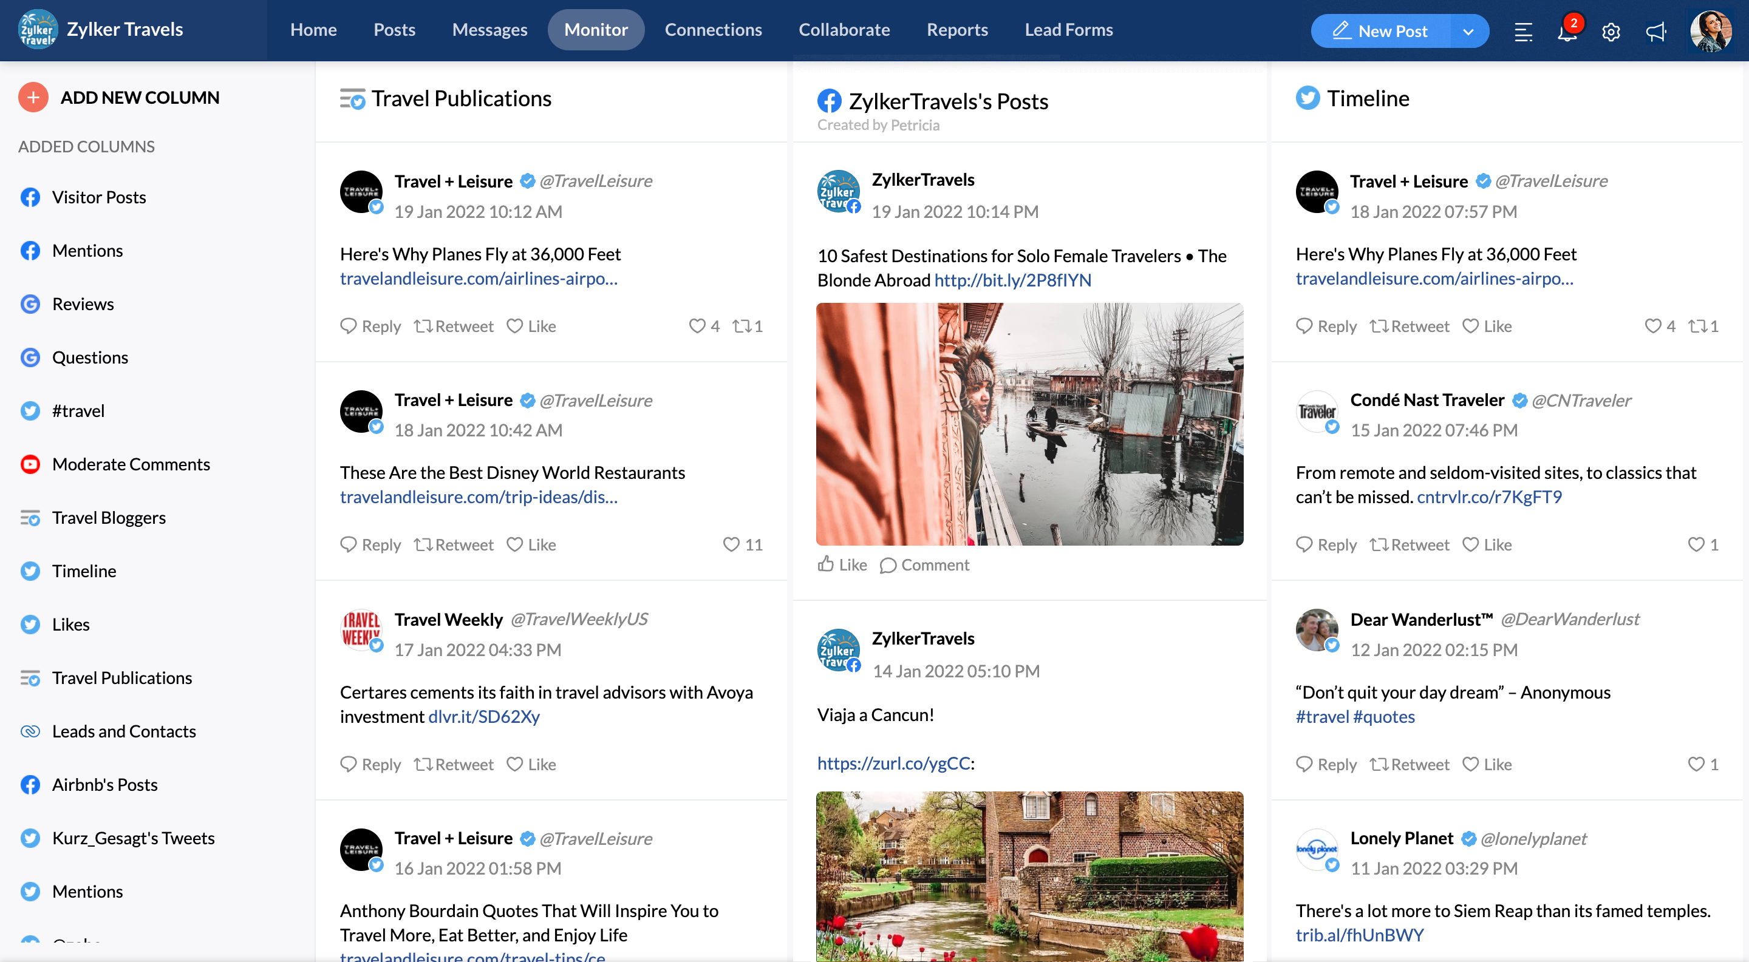Image resolution: width=1749 pixels, height=962 pixels.
Task: Open the bit.ly/2P8flYN link
Action: tap(1012, 280)
